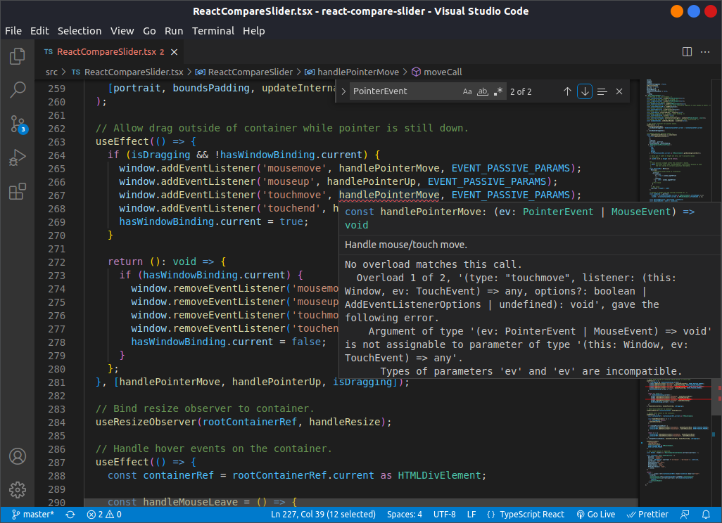Open the Terminal menu
Screen dimensions: 722x523
(x=213, y=31)
